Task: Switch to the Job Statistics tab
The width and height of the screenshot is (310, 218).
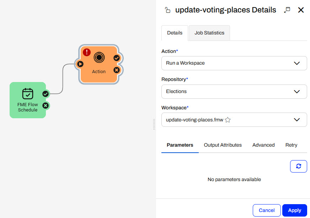Action: (209, 33)
